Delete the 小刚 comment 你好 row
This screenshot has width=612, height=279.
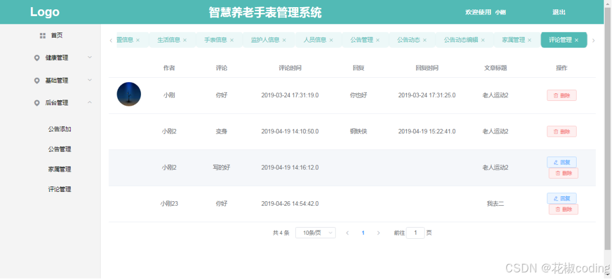[x=562, y=95]
